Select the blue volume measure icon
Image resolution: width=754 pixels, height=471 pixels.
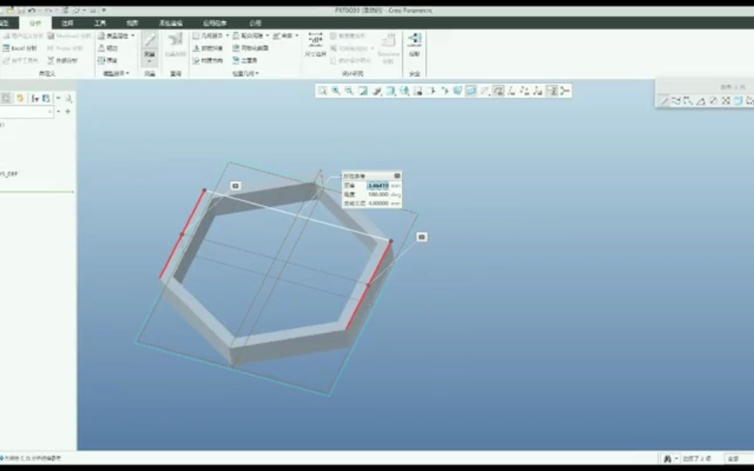coord(738,101)
